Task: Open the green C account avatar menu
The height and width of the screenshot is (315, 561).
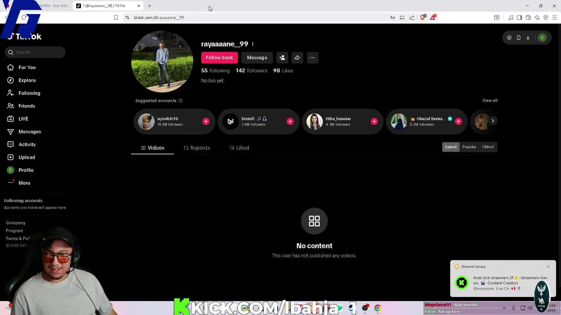Action: click(x=542, y=38)
